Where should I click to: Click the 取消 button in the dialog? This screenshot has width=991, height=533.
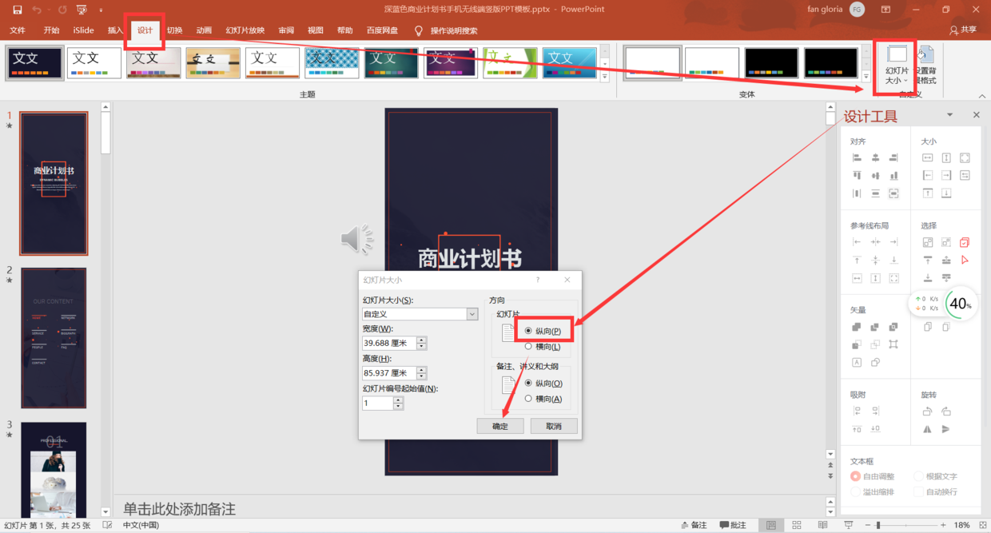554,425
